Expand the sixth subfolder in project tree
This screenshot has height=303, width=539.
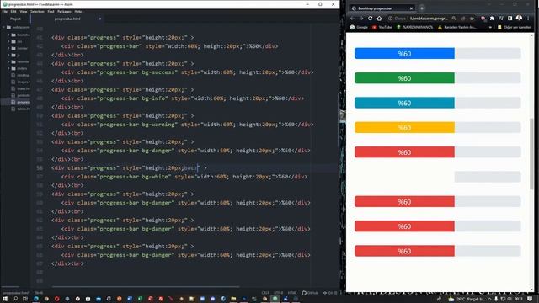tap(9, 68)
